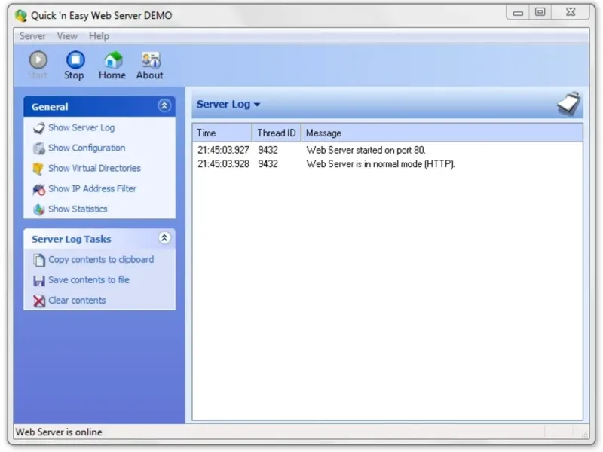Click the 'Web Server is online' status text

tap(59, 432)
